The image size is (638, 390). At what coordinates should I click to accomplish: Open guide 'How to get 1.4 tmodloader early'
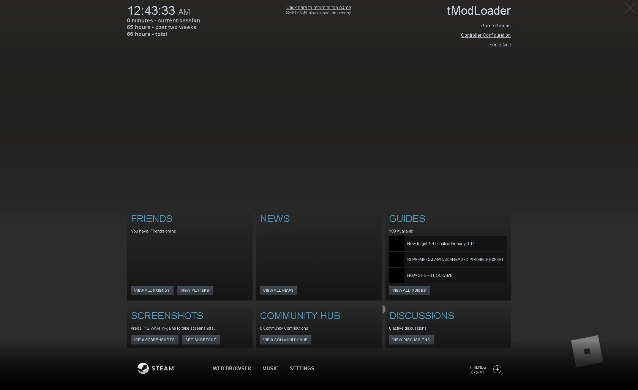pyautogui.click(x=448, y=244)
